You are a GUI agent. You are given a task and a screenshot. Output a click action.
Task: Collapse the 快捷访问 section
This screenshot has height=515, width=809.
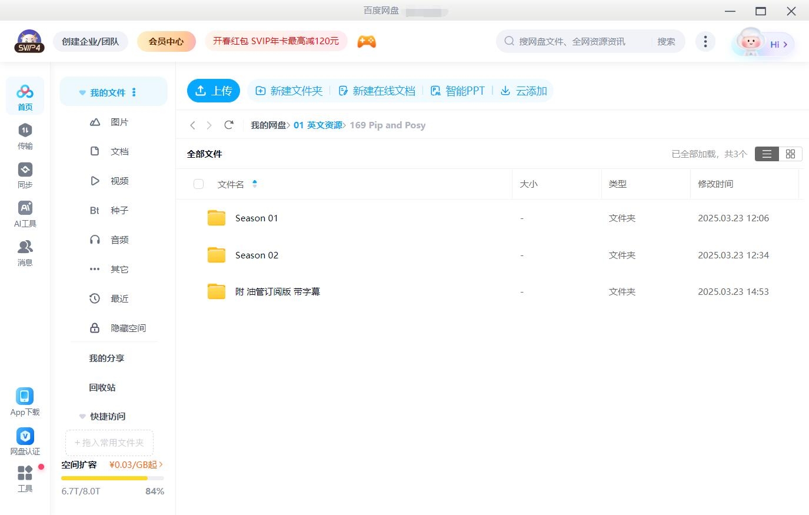coord(82,416)
